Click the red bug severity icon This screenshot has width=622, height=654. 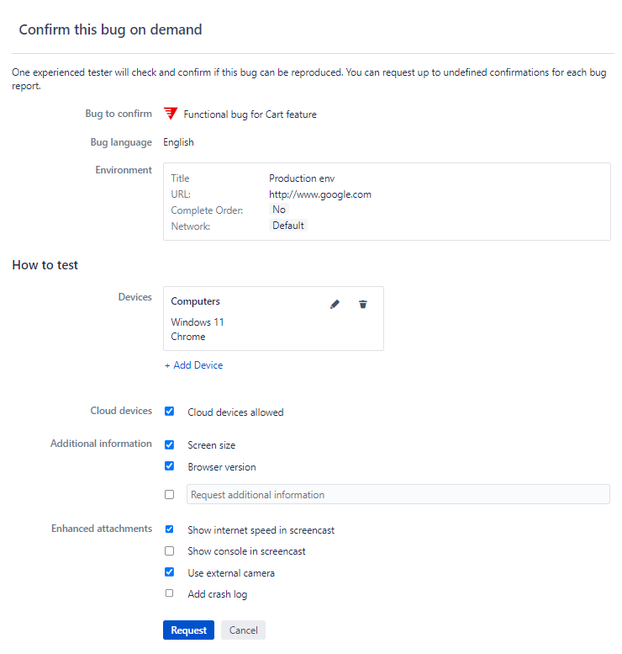171,114
